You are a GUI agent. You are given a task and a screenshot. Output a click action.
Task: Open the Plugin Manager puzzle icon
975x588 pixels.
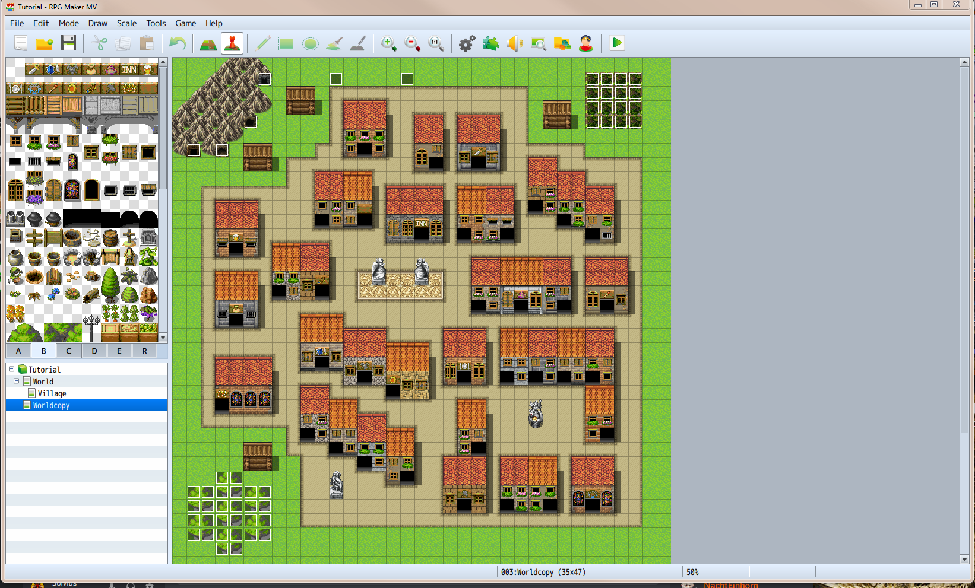491,43
